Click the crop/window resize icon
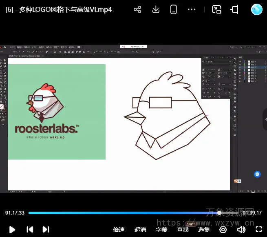The width and height of the screenshot is (267, 237). coord(235,9)
